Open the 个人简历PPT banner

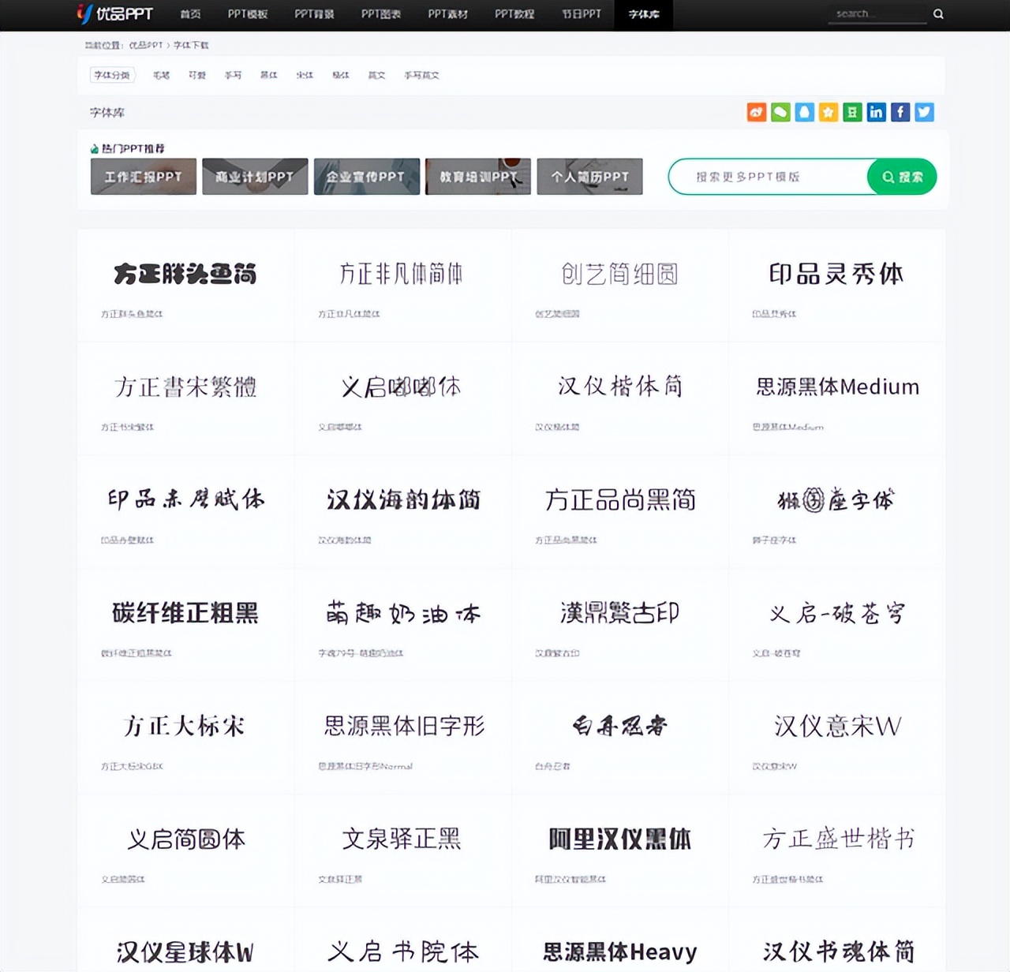click(590, 177)
